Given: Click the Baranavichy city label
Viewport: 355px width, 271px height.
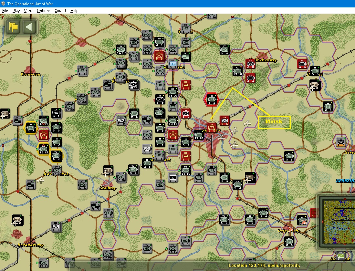Looking at the screenshot, I should click(x=31, y=245).
